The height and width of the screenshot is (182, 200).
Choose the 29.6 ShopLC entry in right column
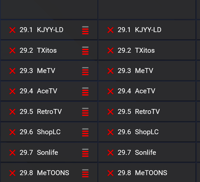coord(138,132)
